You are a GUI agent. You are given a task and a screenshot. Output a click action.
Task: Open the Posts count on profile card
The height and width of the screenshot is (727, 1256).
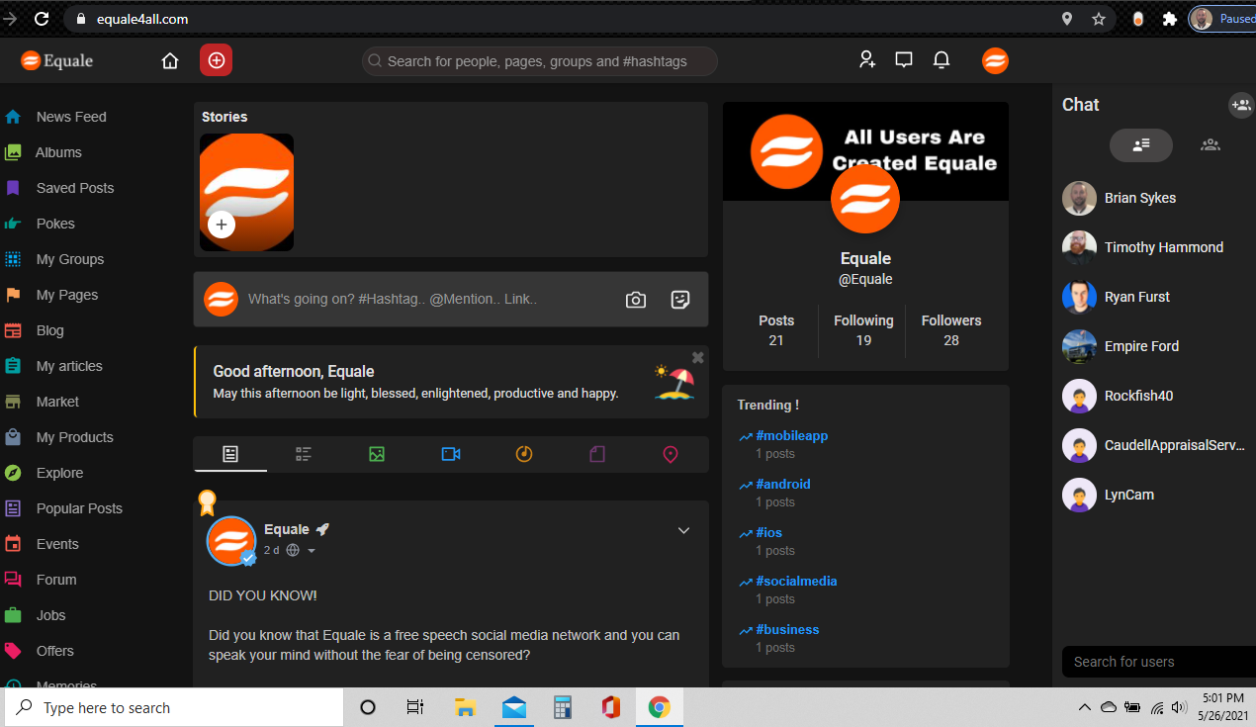click(776, 330)
